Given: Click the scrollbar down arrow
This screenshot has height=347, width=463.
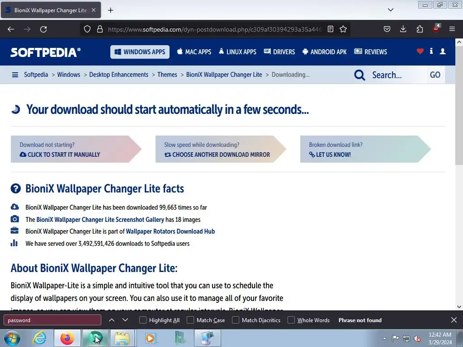Looking at the screenshot, I should point(459,307).
